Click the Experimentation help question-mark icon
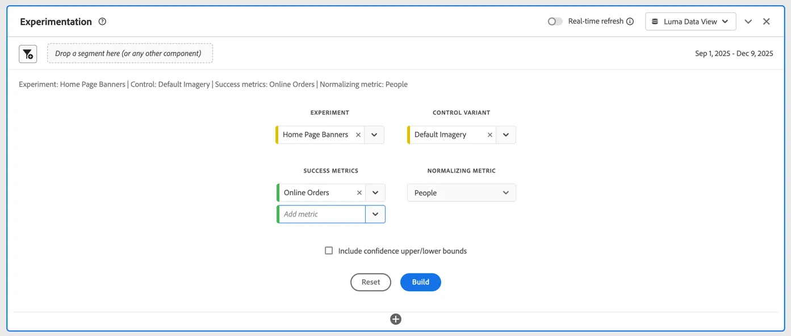Viewport: 791px width, 336px height. click(x=102, y=22)
